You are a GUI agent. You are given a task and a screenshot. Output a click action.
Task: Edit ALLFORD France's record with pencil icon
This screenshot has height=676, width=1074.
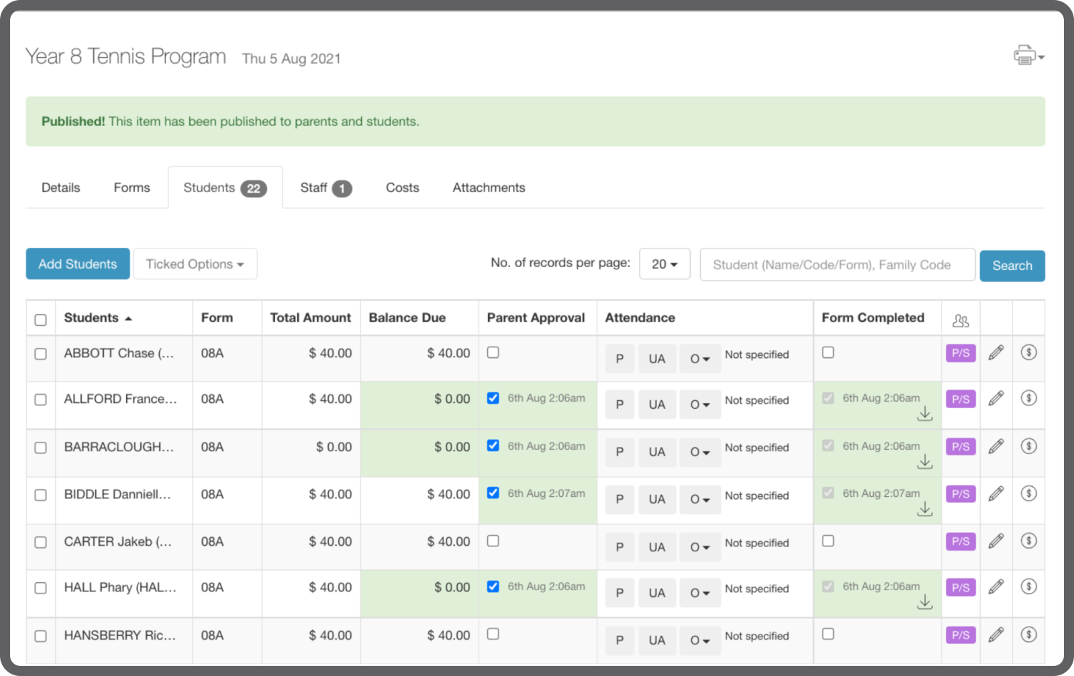pos(996,398)
